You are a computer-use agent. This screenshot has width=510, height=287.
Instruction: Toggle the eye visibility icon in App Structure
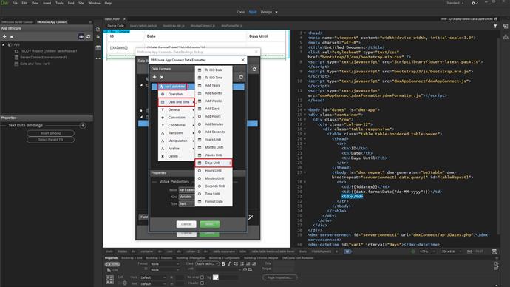[81, 36]
